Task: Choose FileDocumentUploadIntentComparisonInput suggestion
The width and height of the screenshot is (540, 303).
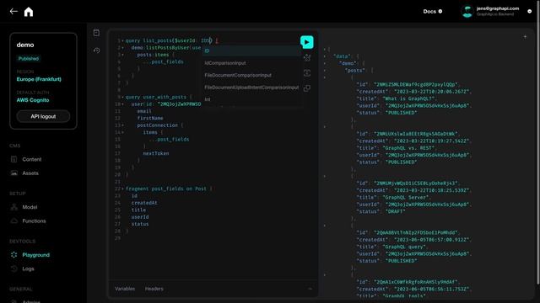Action: (x=251, y=88)
